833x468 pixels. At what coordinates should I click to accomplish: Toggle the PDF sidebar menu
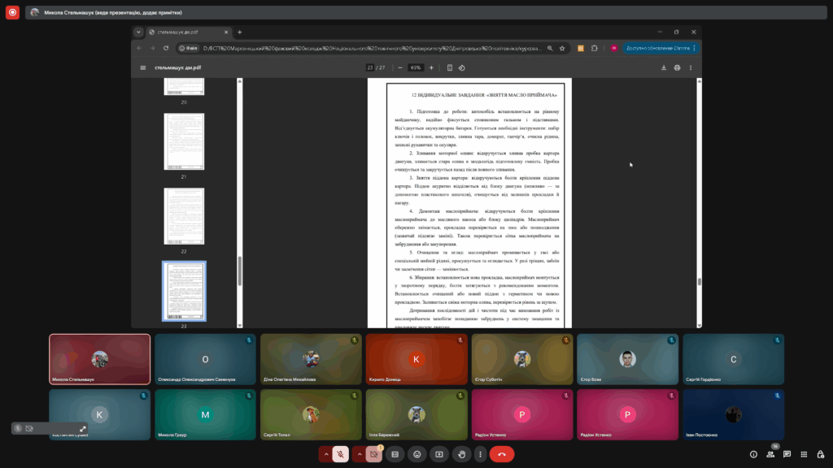[143, 68]
